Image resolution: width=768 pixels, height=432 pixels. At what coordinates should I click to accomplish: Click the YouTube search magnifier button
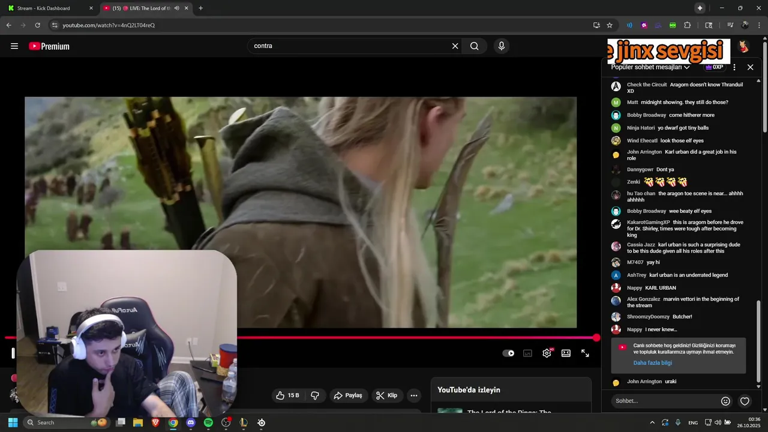[x=474, y=46]
